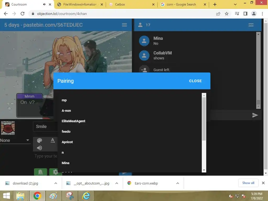
Task: Click the green settings gear button
Action: 55,172
